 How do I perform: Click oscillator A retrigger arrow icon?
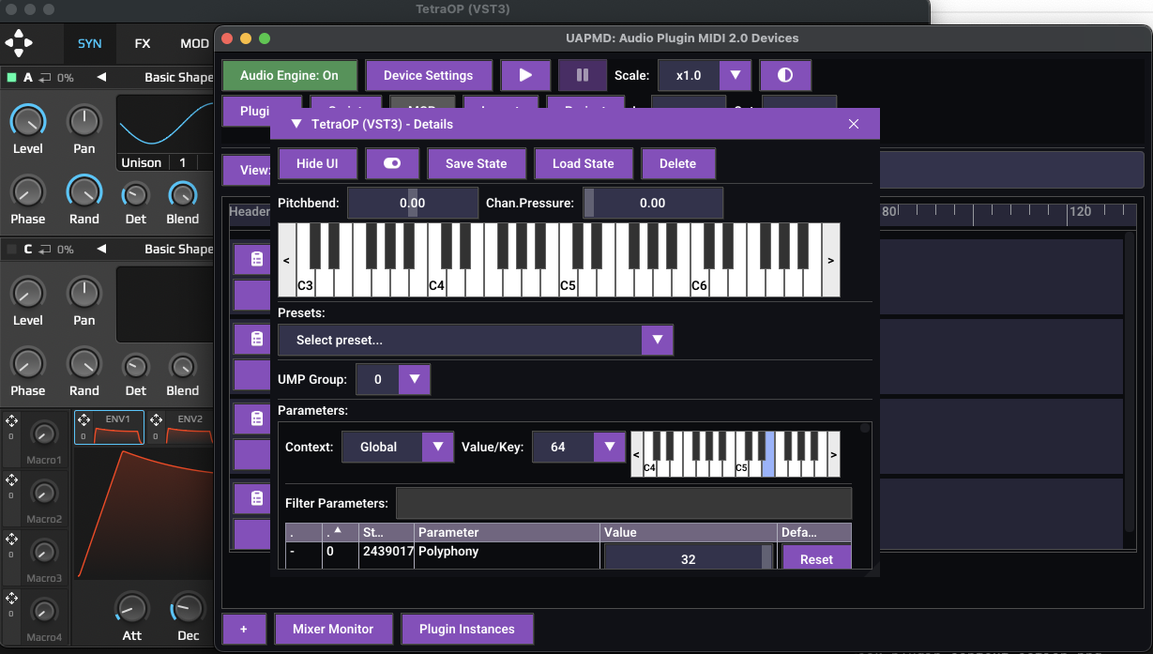point(45,78)
